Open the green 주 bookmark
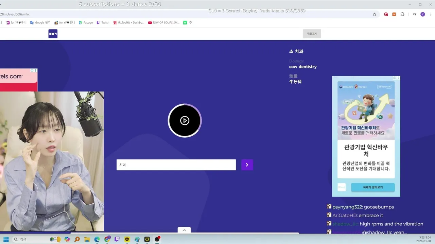Image resolution: width=435 pixels, height=244 pixels. (x=188, y=23)
